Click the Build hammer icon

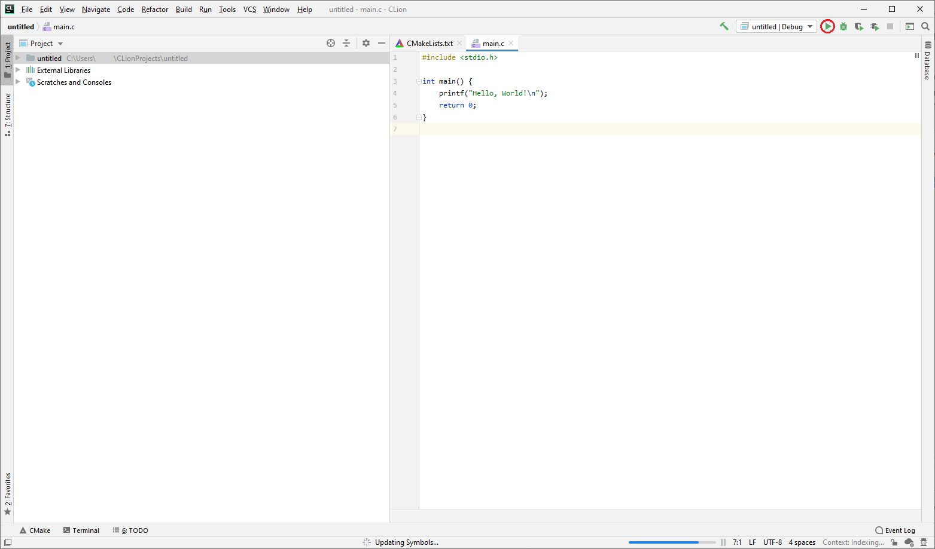[724, 26]
